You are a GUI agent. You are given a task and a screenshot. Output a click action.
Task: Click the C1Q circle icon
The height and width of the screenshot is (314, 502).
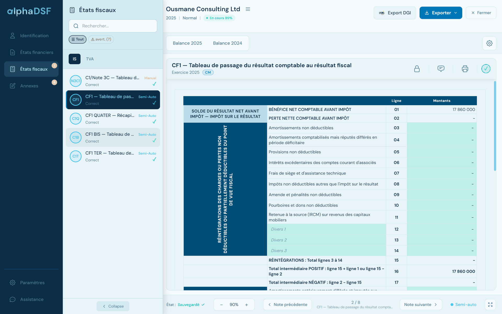coord(76,119)
